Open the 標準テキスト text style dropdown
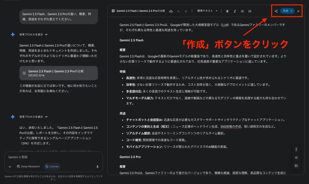Screen dimensions: 309x184 [207, 11]
